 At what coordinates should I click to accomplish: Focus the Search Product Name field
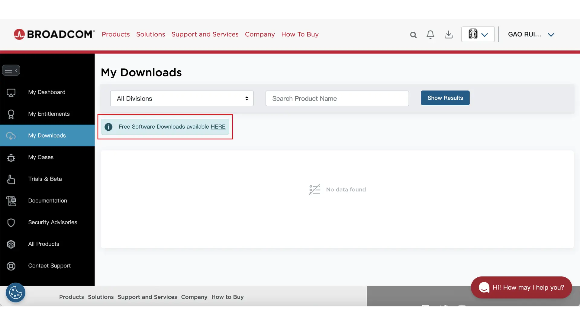(337, 98)
